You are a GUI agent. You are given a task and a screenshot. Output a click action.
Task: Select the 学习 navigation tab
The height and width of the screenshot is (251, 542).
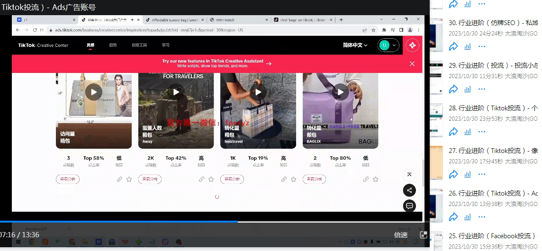coord(165,45)
